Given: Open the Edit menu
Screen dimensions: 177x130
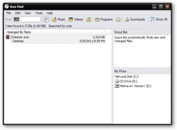Looking at the screenshot, I should coord(18,13).
